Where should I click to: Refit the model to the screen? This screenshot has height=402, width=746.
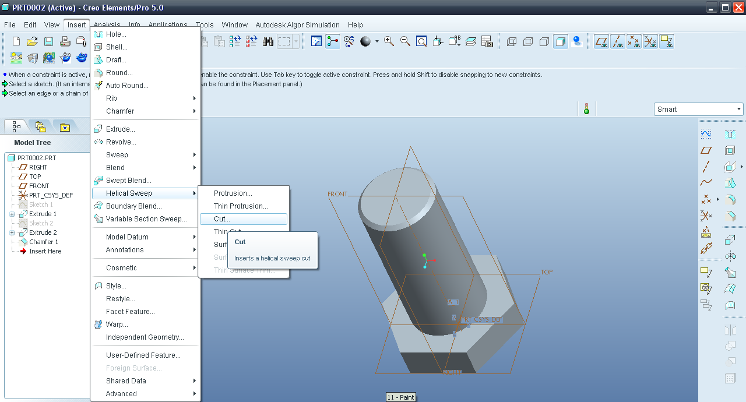coord(421,41)
